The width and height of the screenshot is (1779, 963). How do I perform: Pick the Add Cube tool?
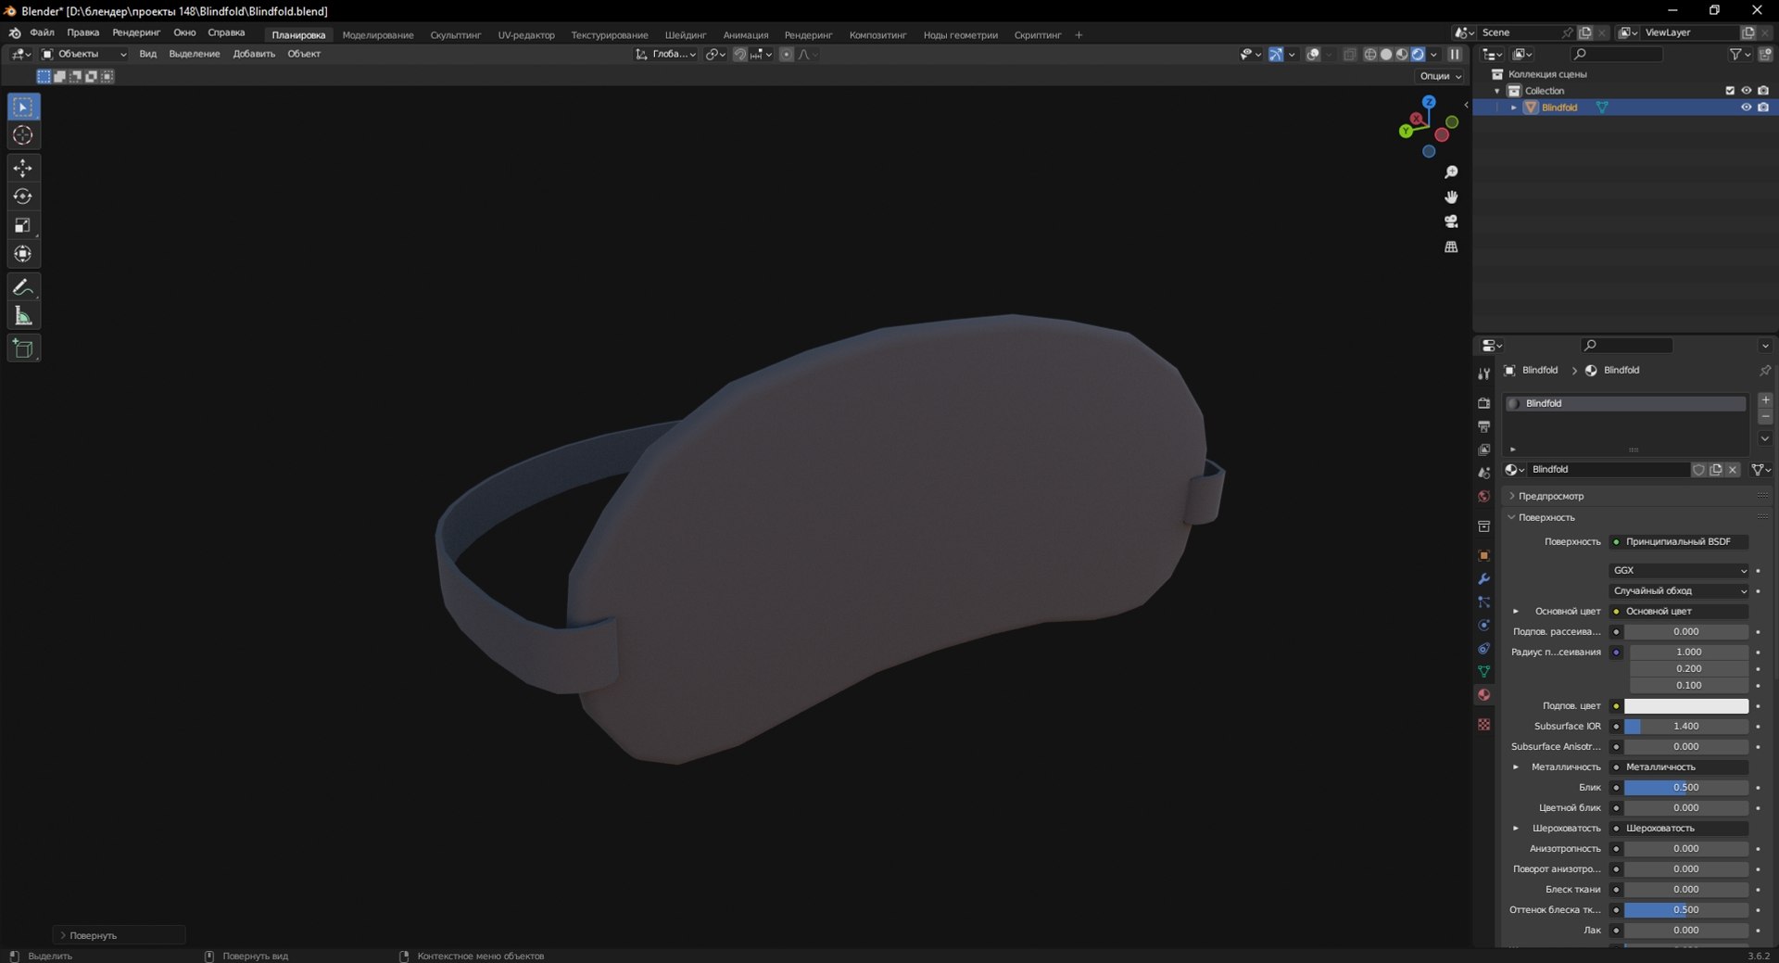[x=23, y=348]
